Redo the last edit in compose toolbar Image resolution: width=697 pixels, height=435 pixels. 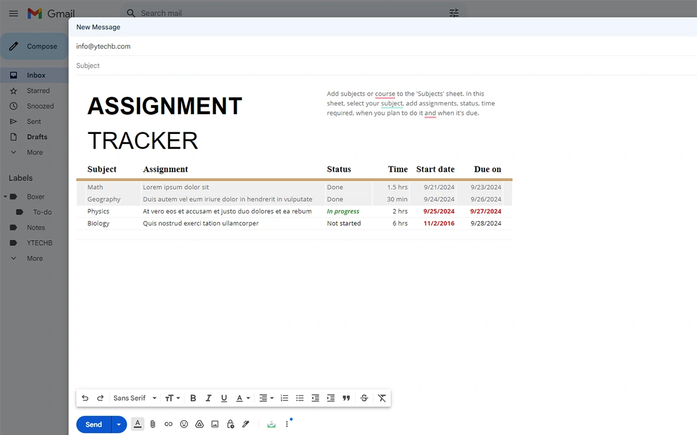(100, 398)
